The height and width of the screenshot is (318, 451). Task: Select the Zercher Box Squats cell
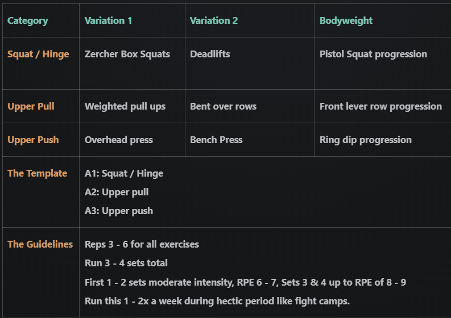click(127, 55)
